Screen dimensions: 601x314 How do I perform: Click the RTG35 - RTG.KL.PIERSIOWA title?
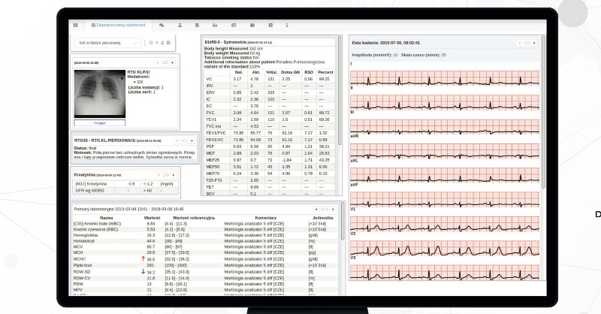(x=118, y=140)
